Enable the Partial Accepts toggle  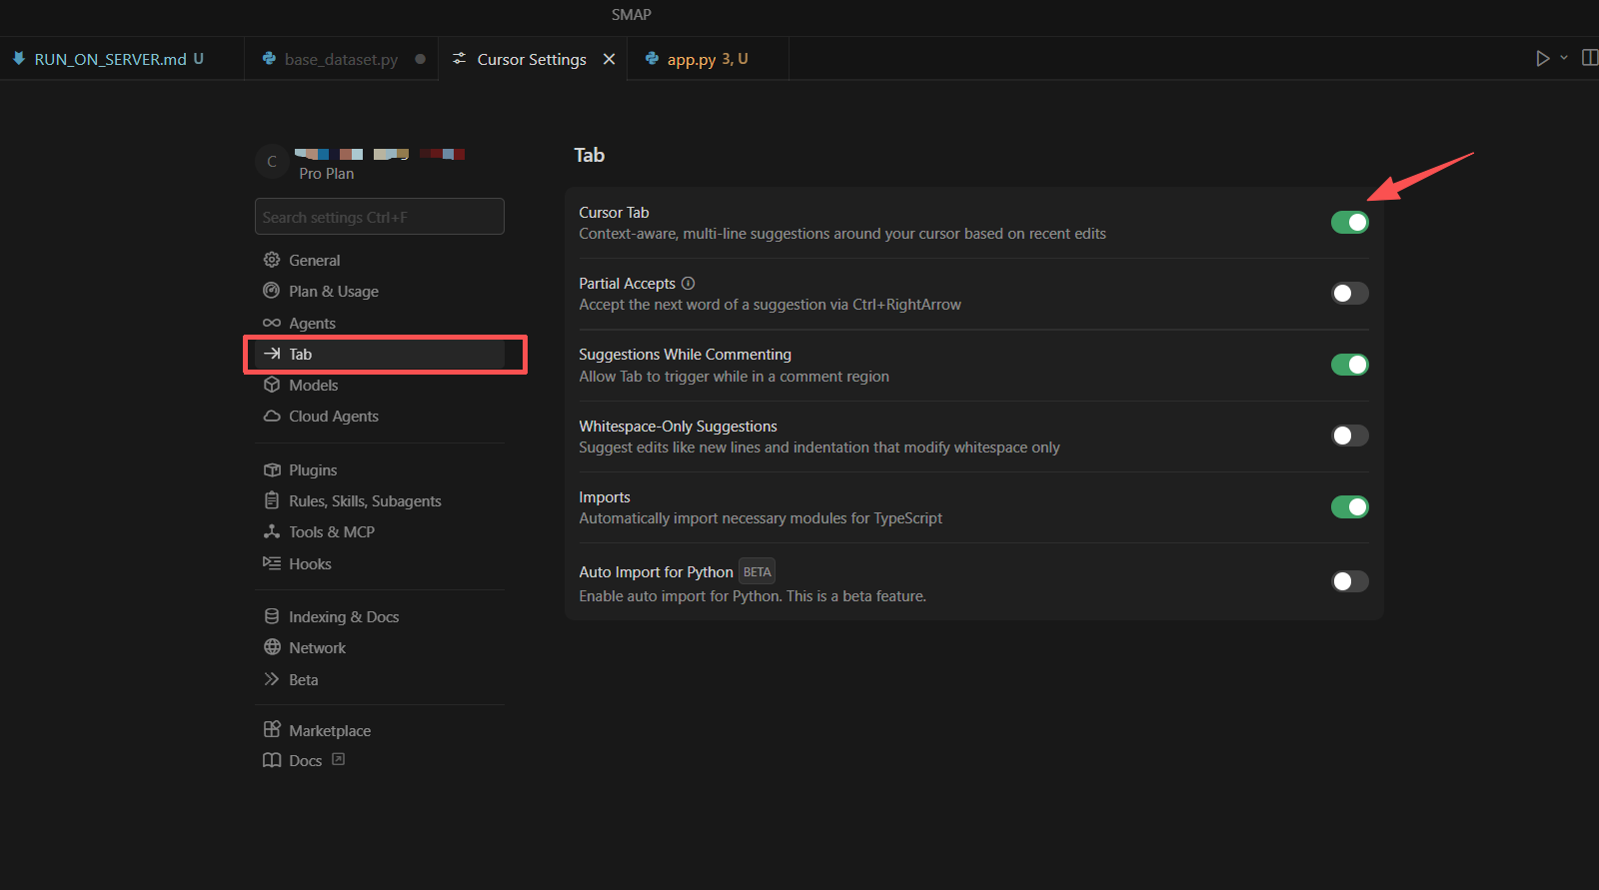point(1349,293)
